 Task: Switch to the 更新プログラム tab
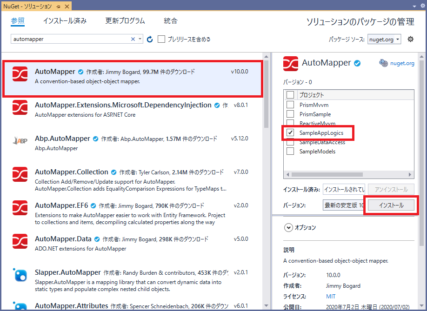point(125,21)
